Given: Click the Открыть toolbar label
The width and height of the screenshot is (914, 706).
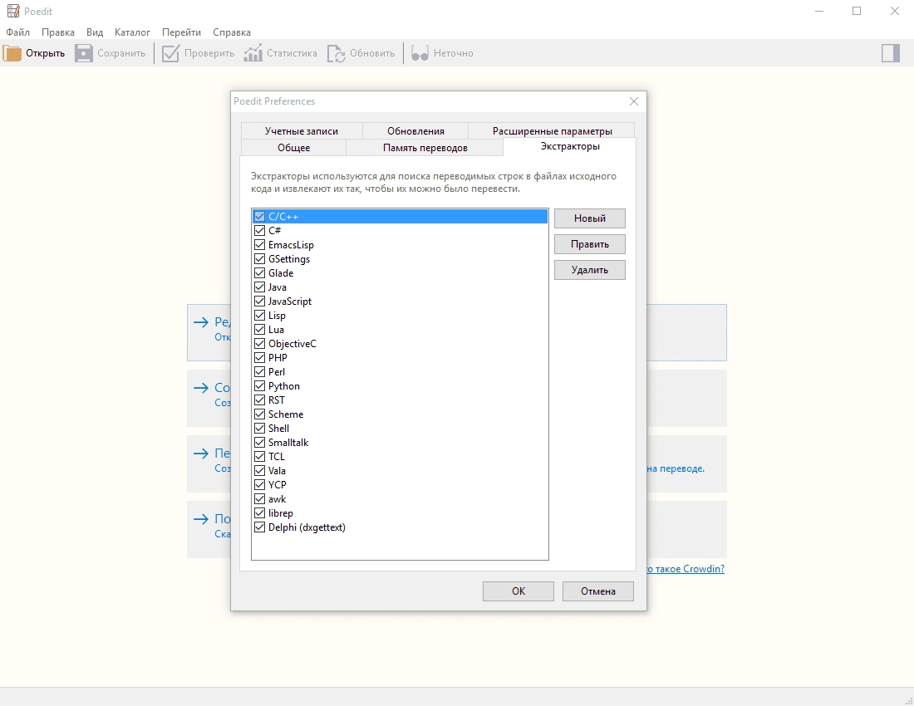Looking at the screenshot, I should coord(45,53).
